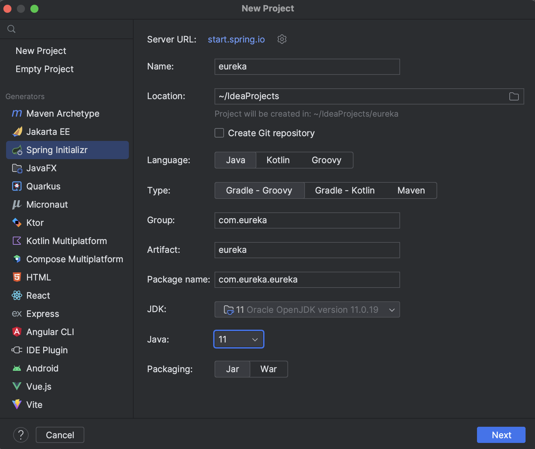Select HTML generator
The height and width of the screenshot is (449, 535).
pyautogui.click(x=67, y=277)
